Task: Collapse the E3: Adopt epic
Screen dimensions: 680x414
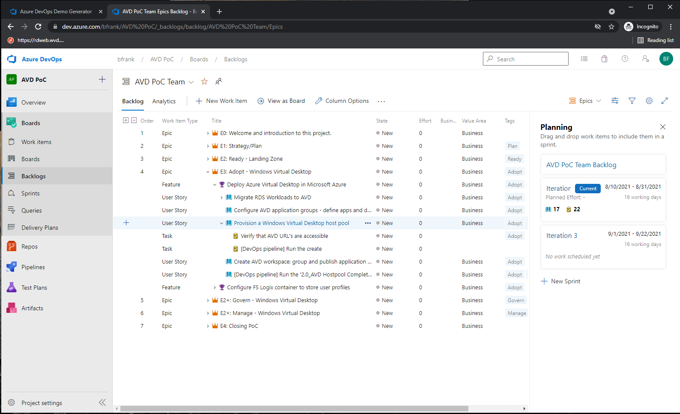Action: coord(208,172)
